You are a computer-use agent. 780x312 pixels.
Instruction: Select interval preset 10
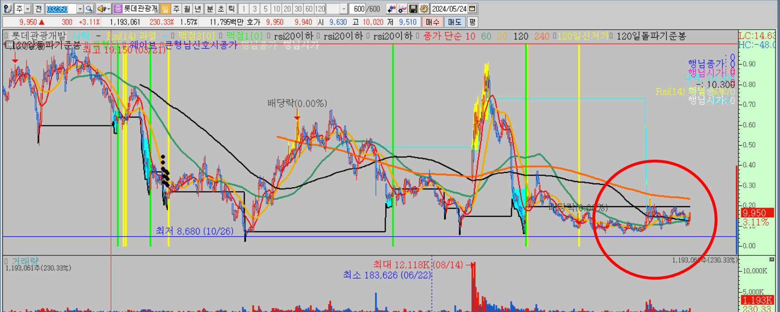point(276,9)
